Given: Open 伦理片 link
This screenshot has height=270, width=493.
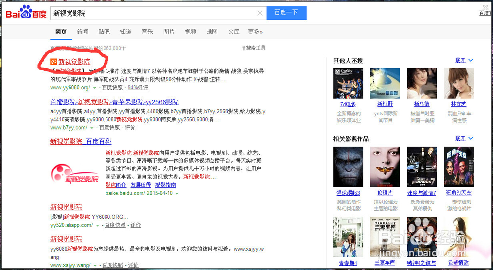Looking at the screenshot, I should (x=385, y=193).
